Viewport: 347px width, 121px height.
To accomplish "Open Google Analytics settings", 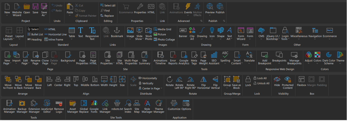I will coord(184,58).
